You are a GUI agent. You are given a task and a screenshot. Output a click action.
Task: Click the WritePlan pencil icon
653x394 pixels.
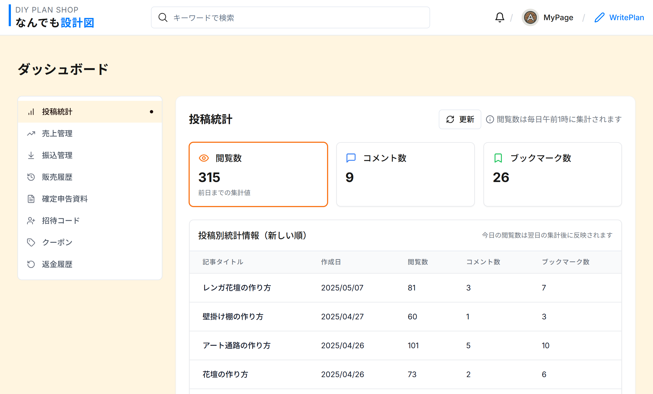tap(599, 17)
